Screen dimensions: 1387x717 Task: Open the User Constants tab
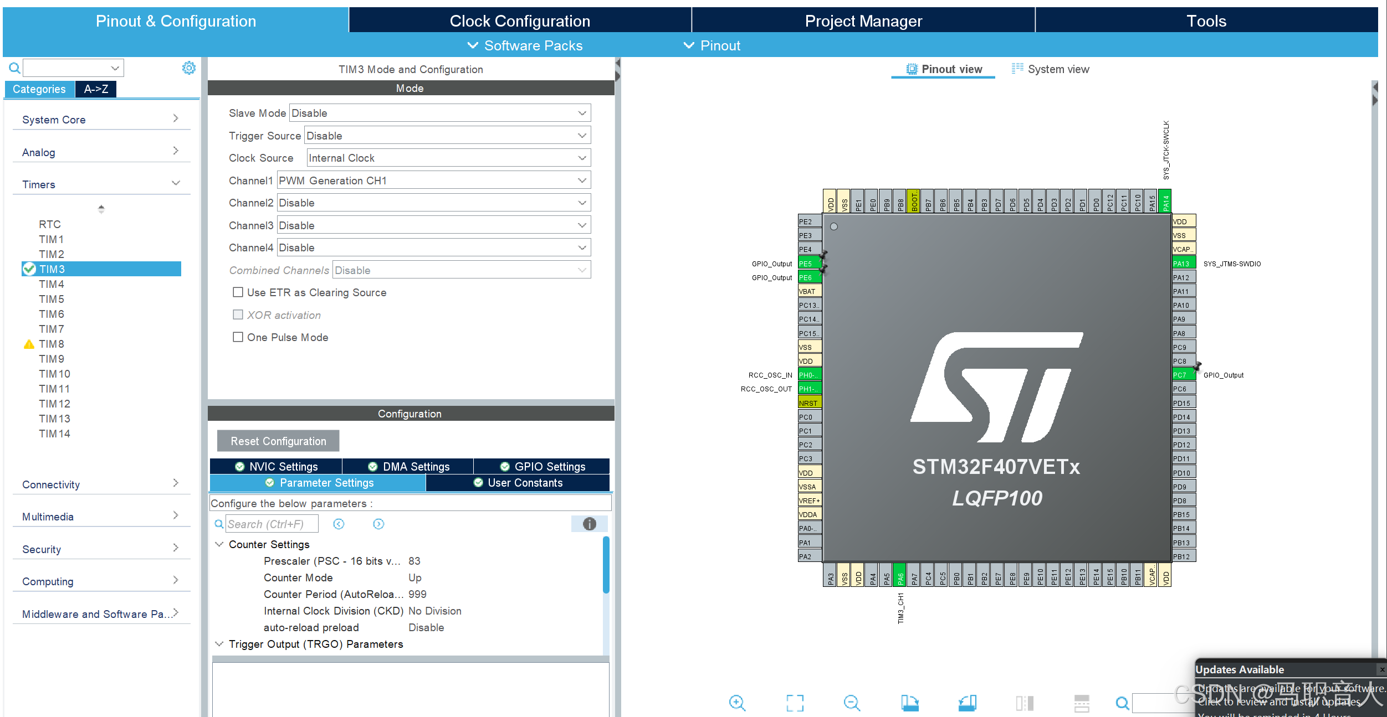click(x=518, y=482)
